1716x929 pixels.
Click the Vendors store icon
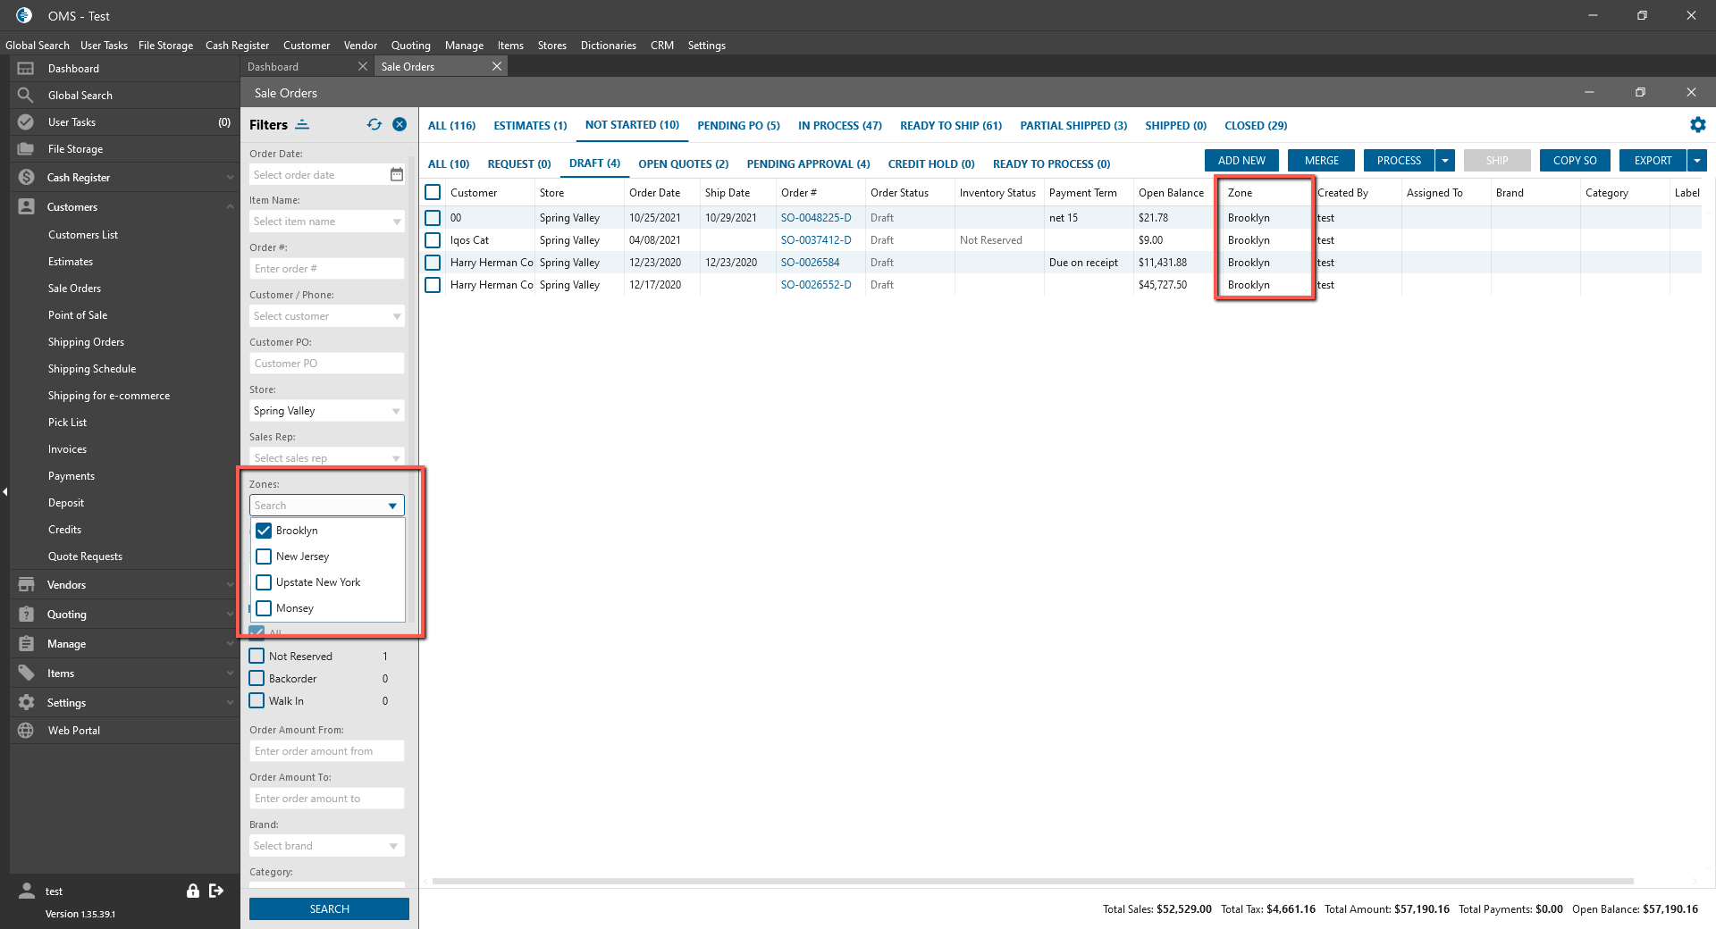[x=26, y=585]
